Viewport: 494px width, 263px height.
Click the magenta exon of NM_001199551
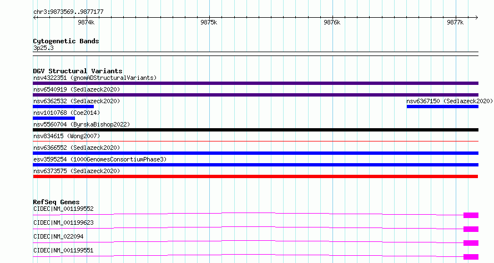coord(471,257)
